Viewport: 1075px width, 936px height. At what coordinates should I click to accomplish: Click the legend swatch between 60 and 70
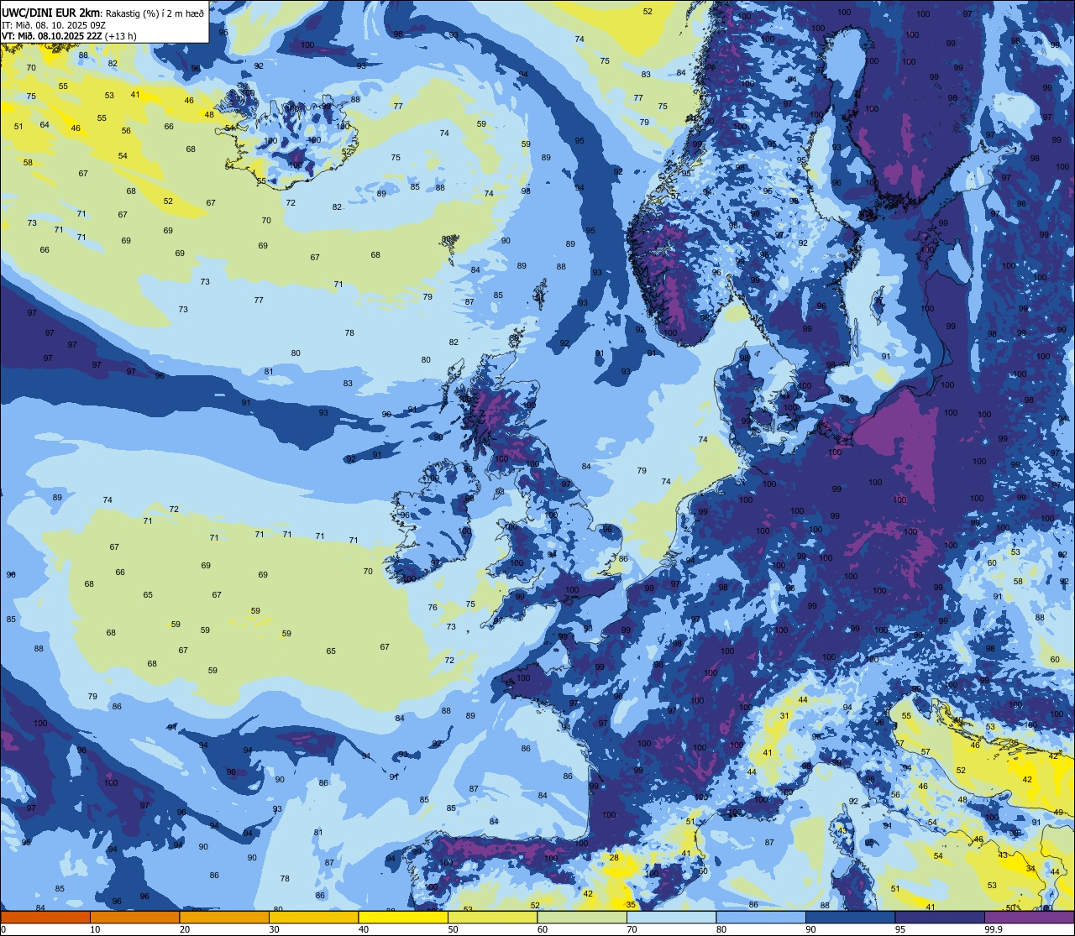coord(582,917)
